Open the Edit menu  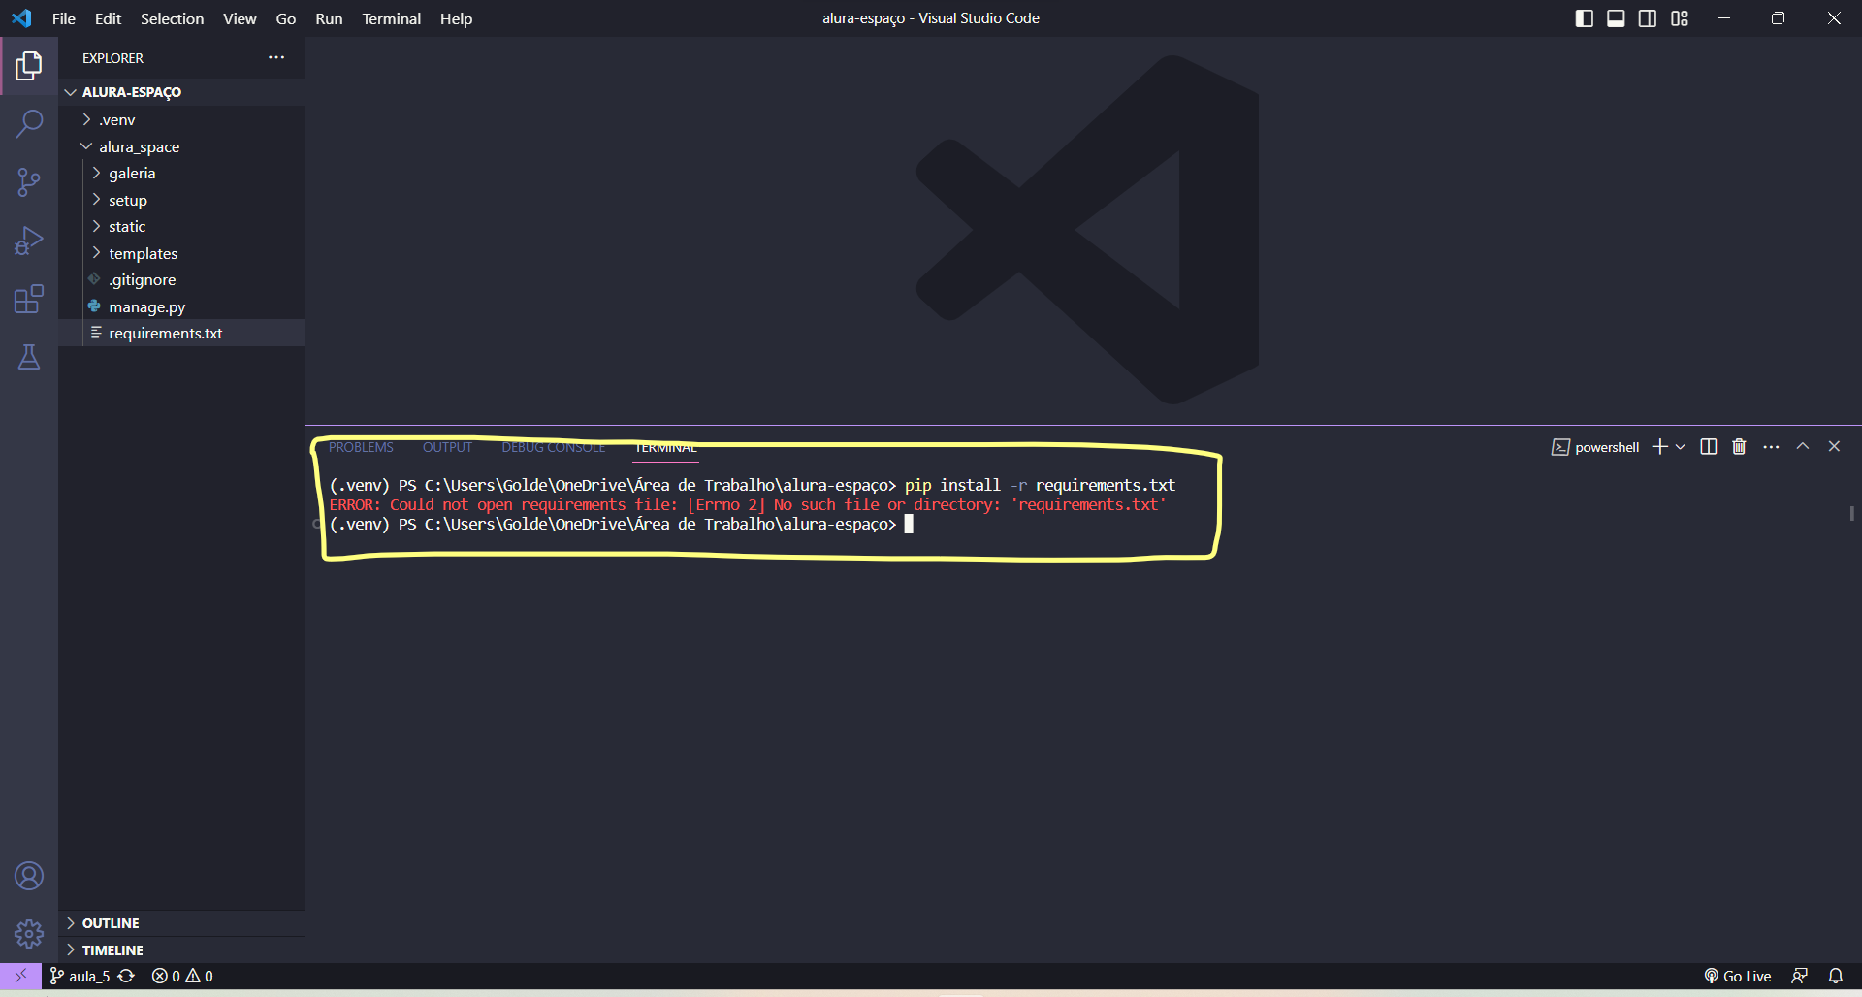pyautogui.click(x=108, y=18)
